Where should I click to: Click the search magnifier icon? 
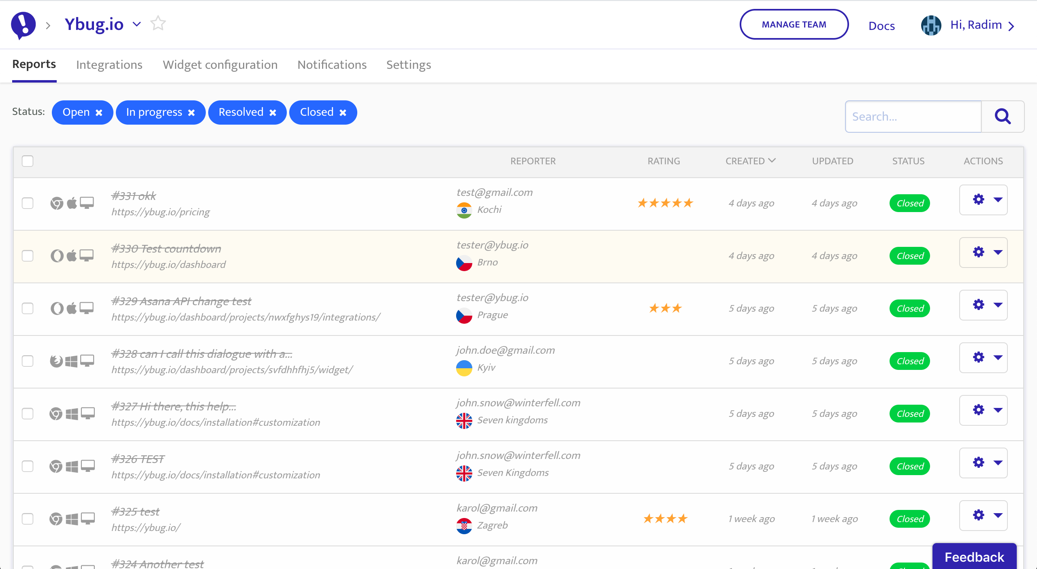[1003, 117]
